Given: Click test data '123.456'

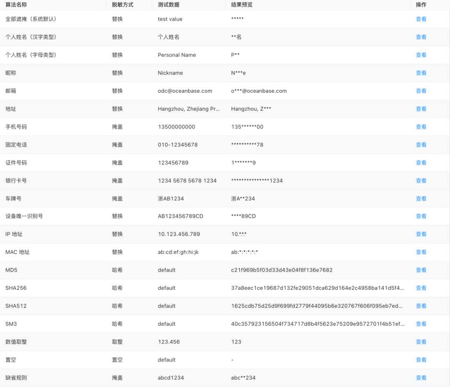Looking at the screenshot, I should (169, 342).
